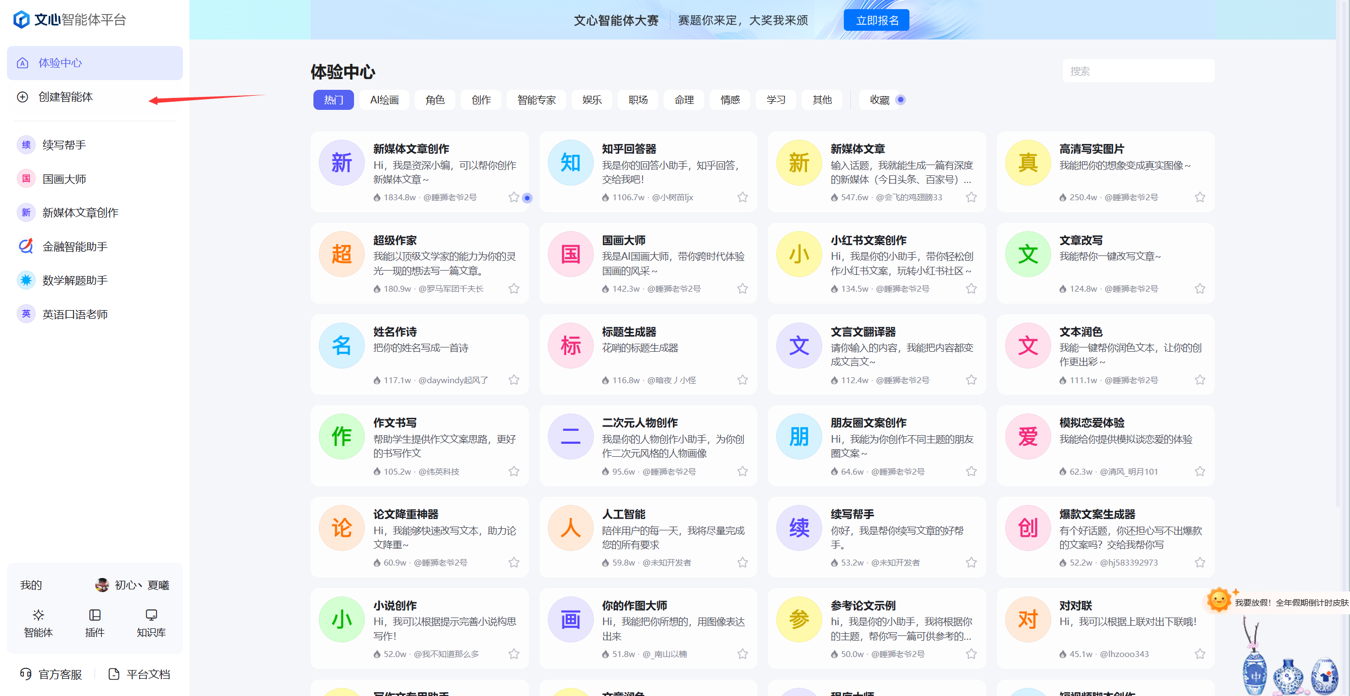This screenshot has height=696, width=1350.
Task: Open 金融智能助手 from sidebar
Action: tap(75, 247)
